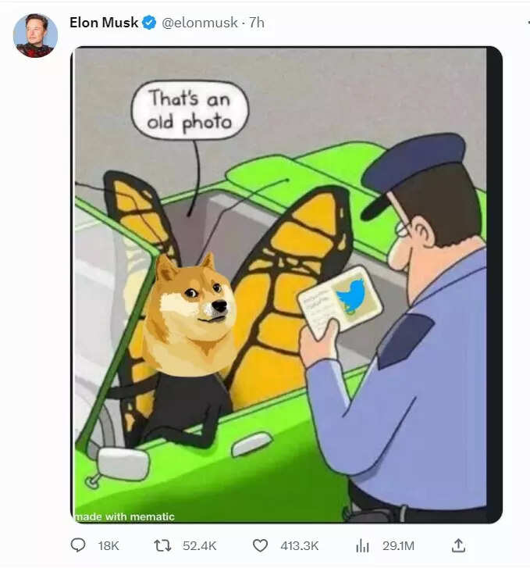The image size is (530, 568).
Task: Click the share upload arrow icon
Action: tap(458, 545)
